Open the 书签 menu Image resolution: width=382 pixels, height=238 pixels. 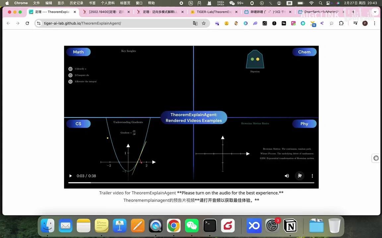pos(92,3)
